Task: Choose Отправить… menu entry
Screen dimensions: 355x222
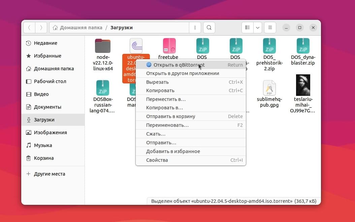Action: point(191,143)
